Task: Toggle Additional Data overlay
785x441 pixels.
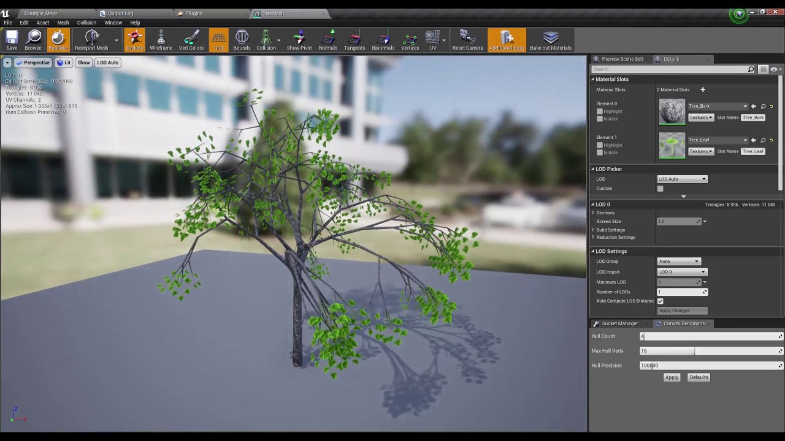Action: click(507, 40)
